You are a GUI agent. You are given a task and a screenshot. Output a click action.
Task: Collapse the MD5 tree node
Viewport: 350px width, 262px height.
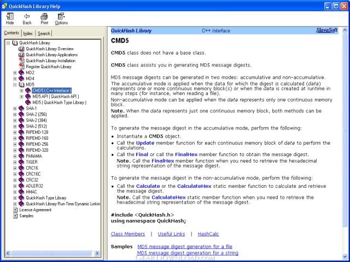[15, 85]
